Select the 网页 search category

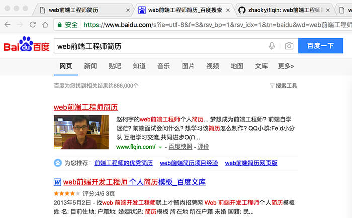tap(66, 66)
